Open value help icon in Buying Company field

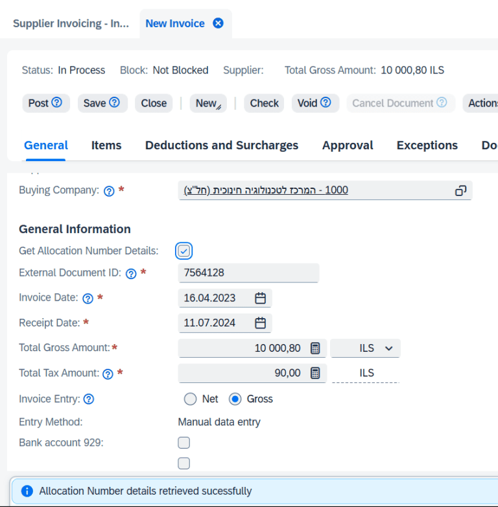click(x=460, y=190)
